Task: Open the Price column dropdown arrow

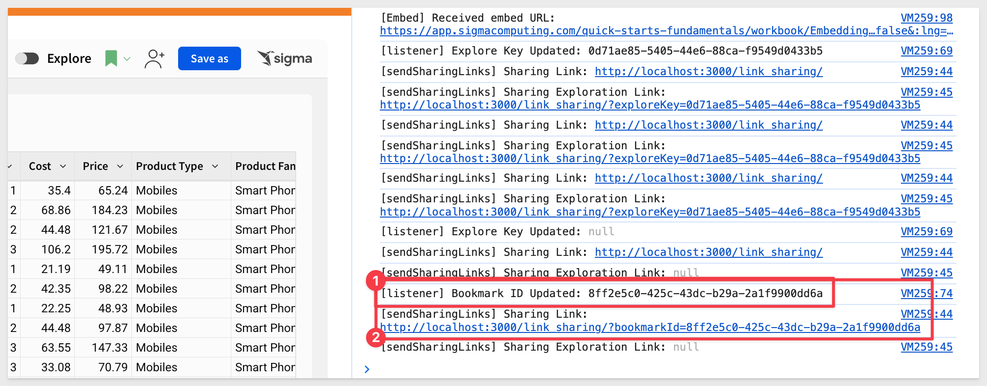Action: (x=120, y=166)
